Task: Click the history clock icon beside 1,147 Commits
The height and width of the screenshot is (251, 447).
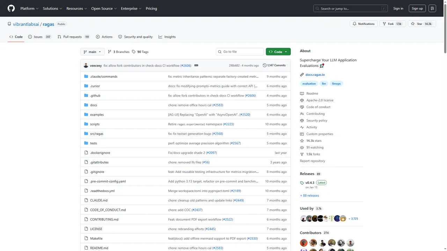Action: [x=264, y=65]
